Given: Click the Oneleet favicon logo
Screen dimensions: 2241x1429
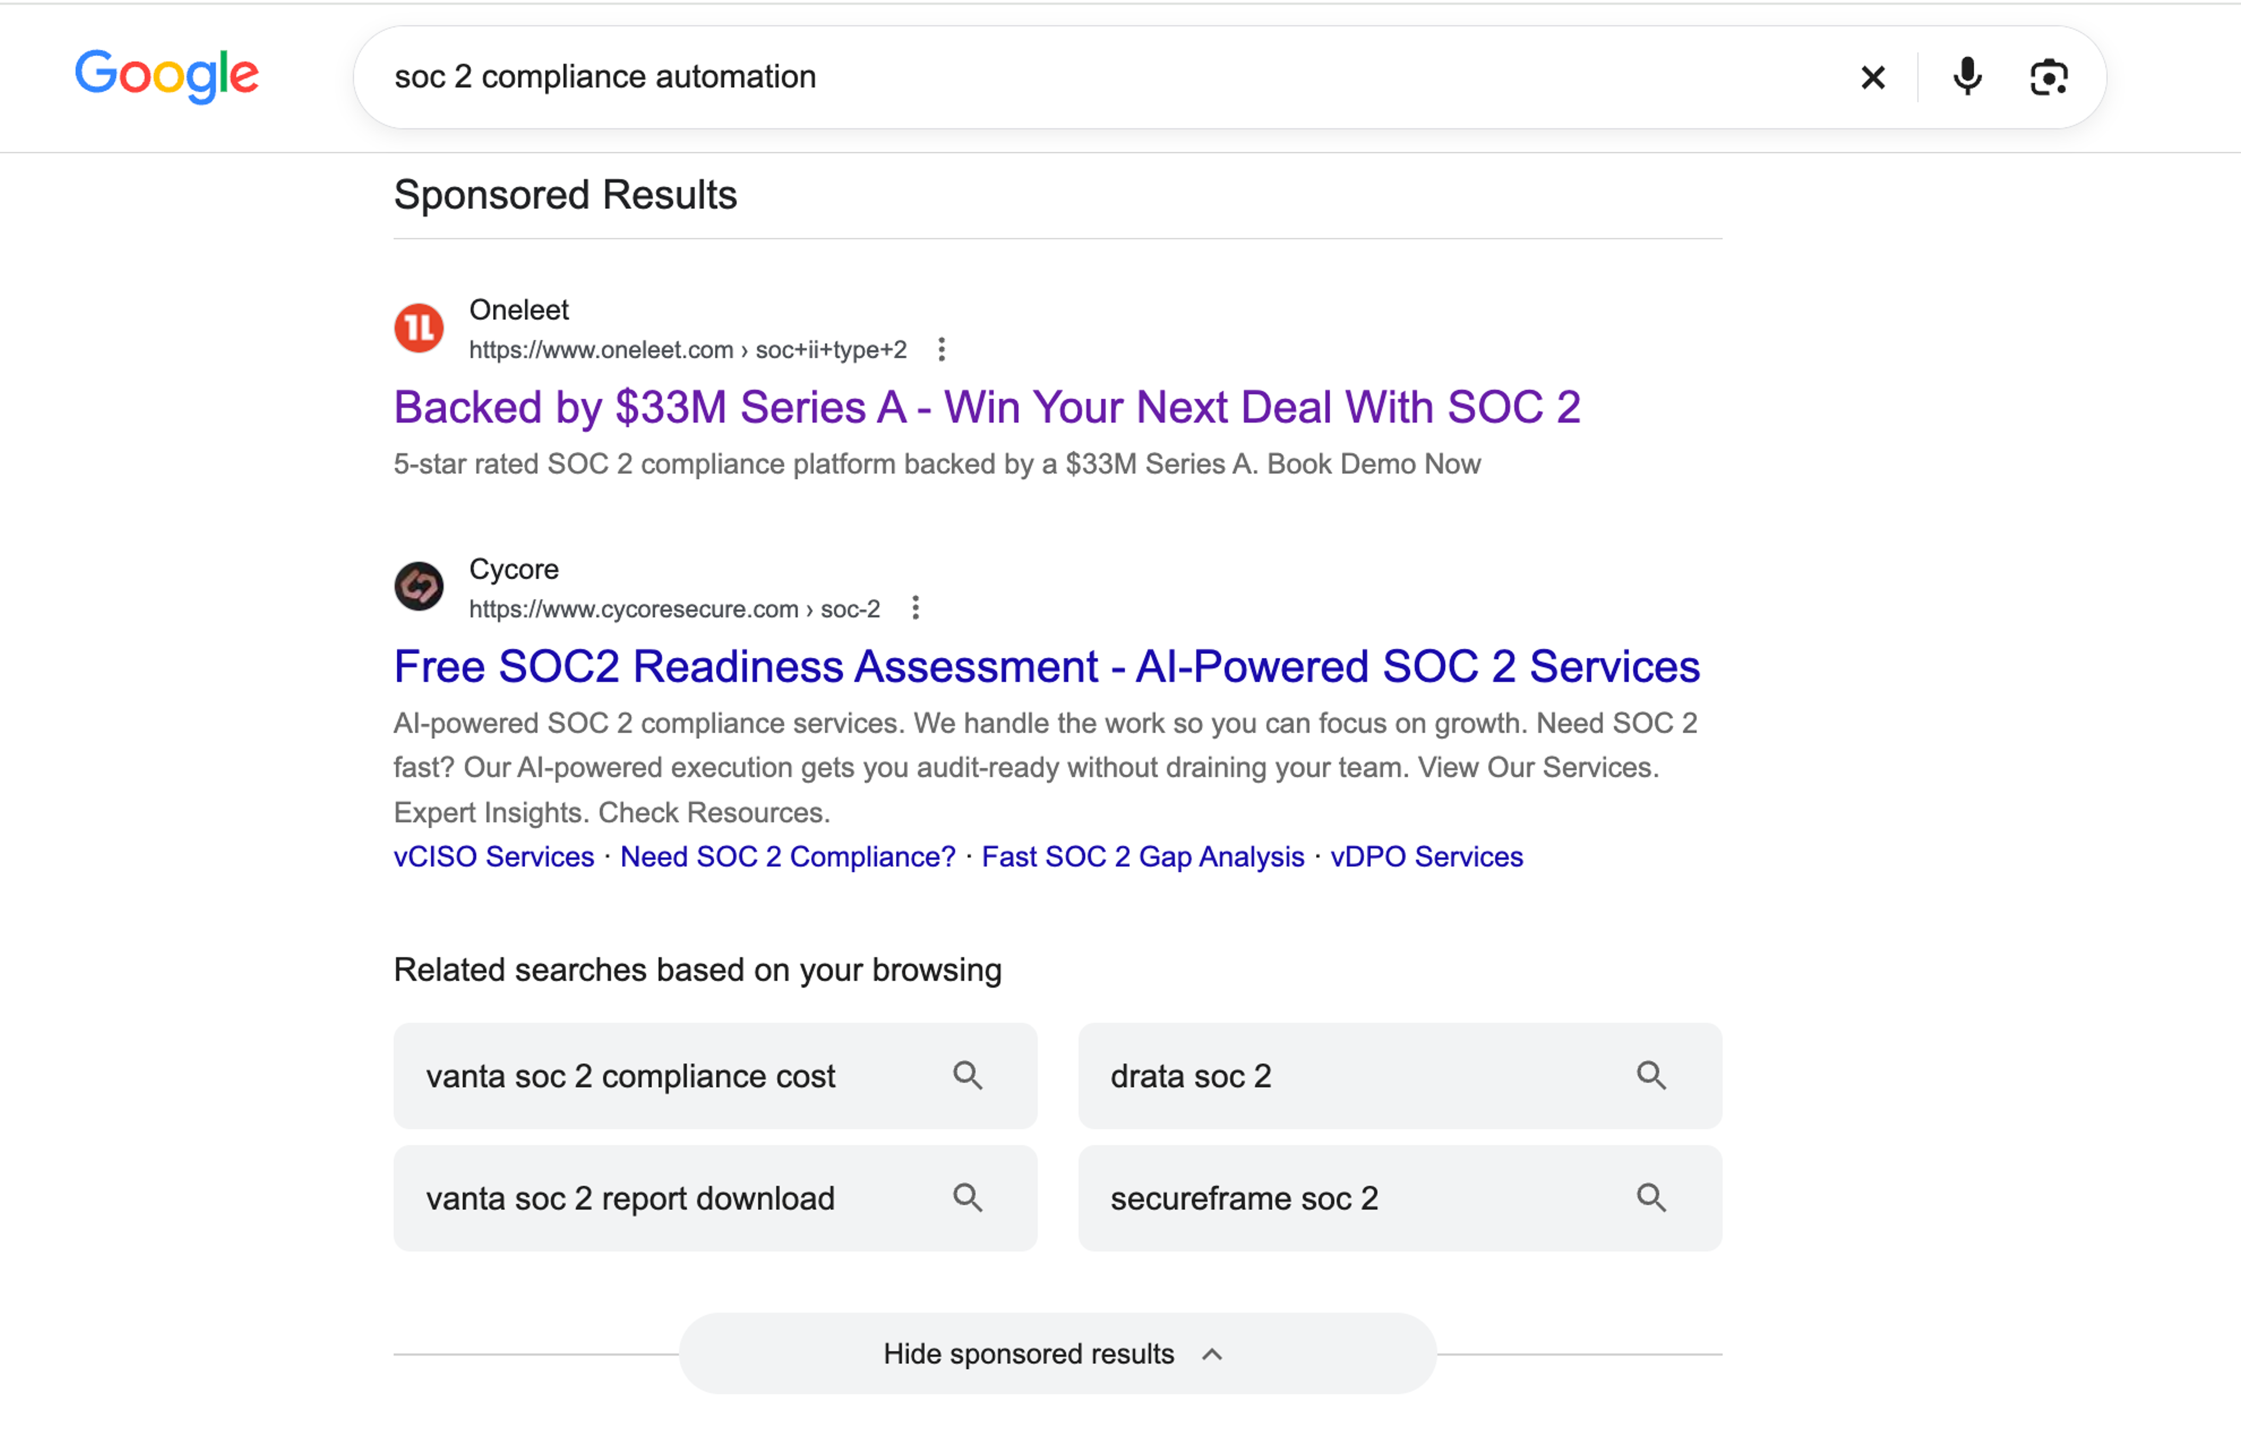Looking at the screenshot, I should click(x=419, y=329).
